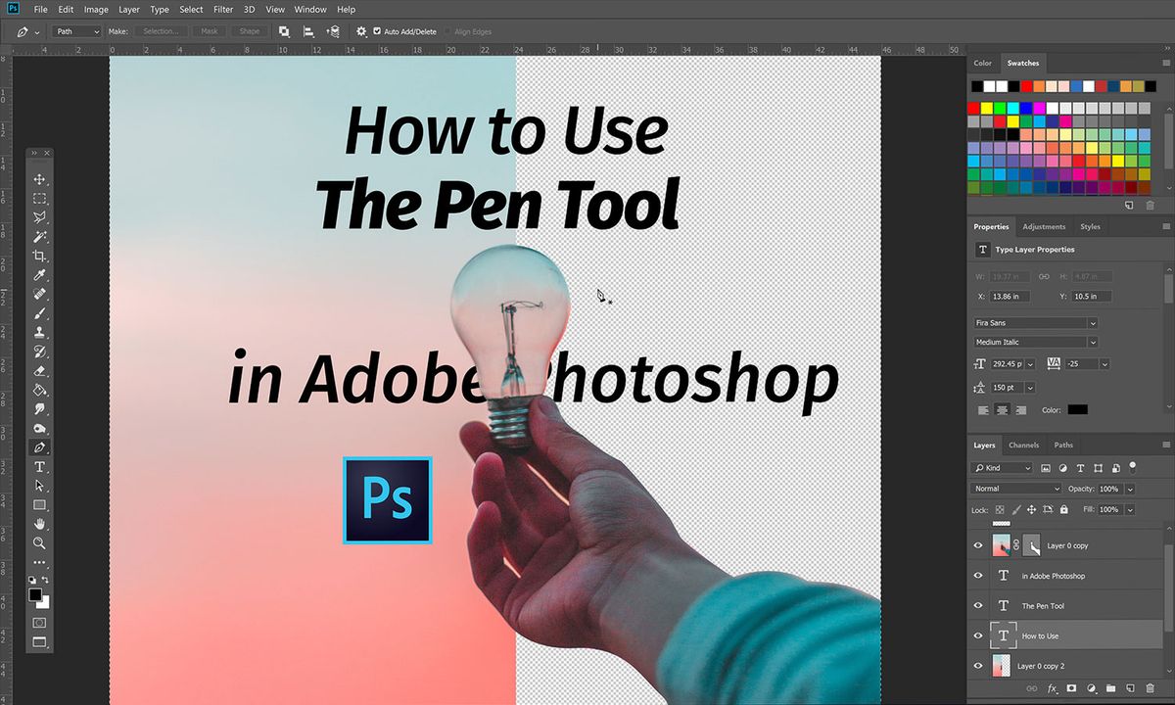Open the Layer menu
The width and height of the screenshot is (1175, 705).
pos(128,9)
